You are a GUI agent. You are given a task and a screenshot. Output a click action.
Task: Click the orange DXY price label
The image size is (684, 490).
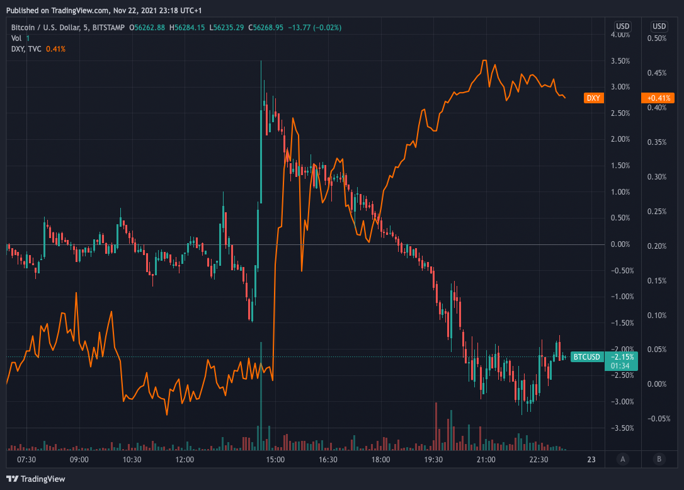pos(593,98)
